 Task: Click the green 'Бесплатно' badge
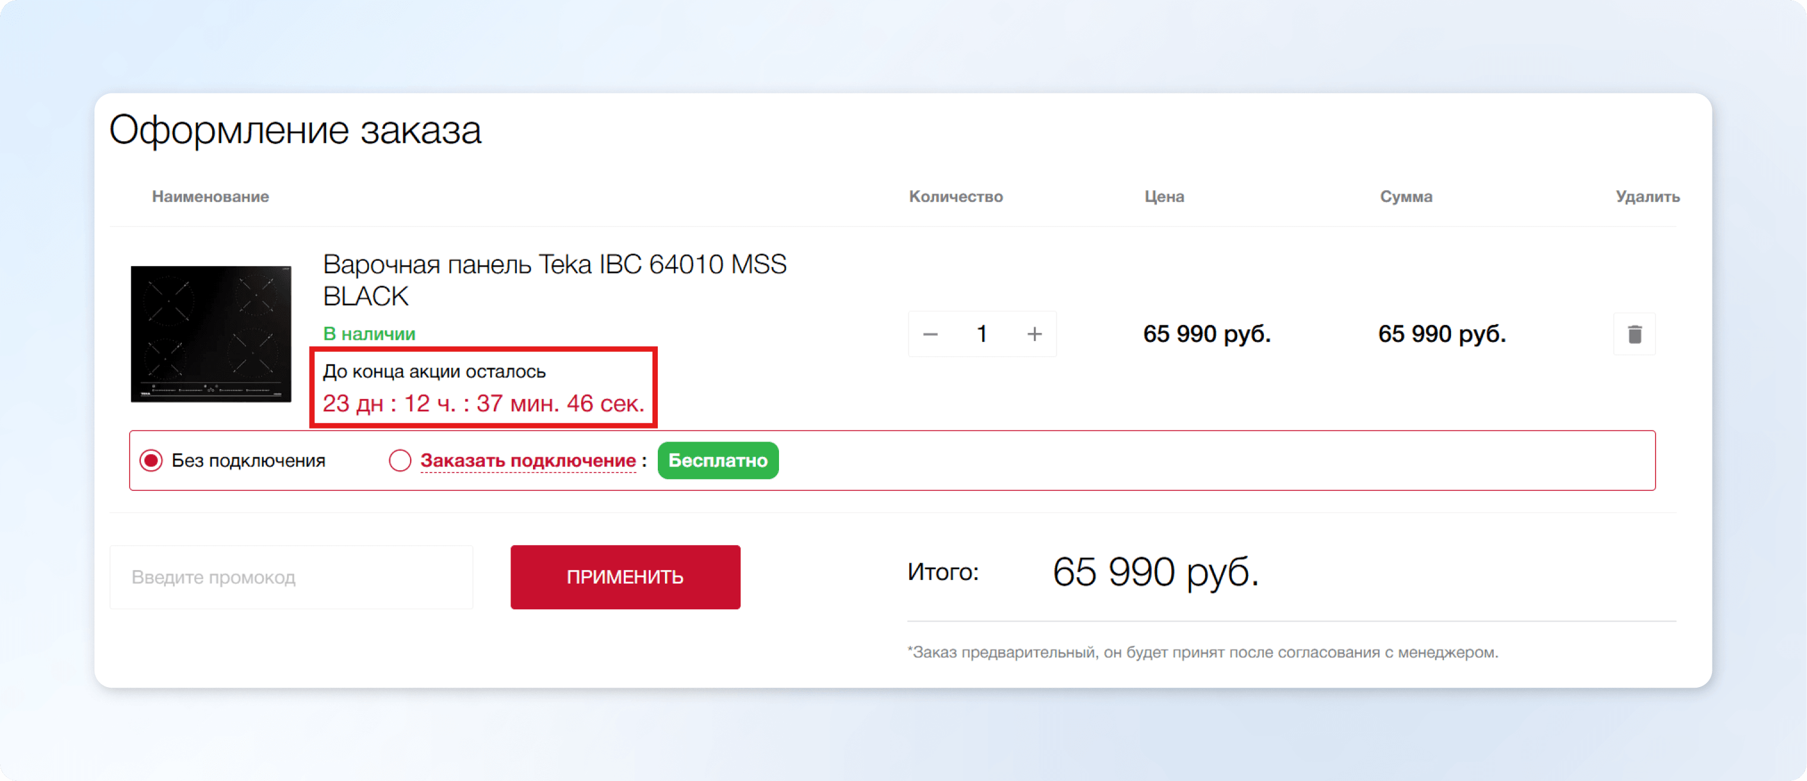718,460
